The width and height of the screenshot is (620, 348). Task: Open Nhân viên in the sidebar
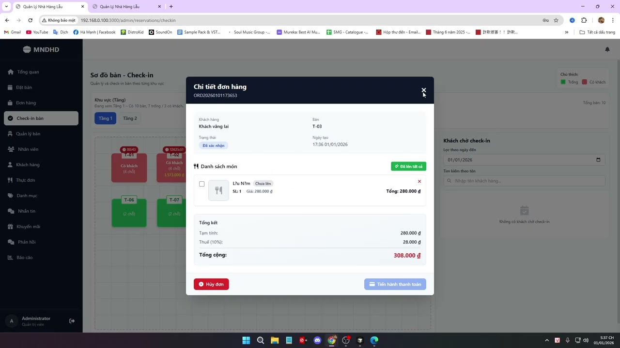(41, 149)
